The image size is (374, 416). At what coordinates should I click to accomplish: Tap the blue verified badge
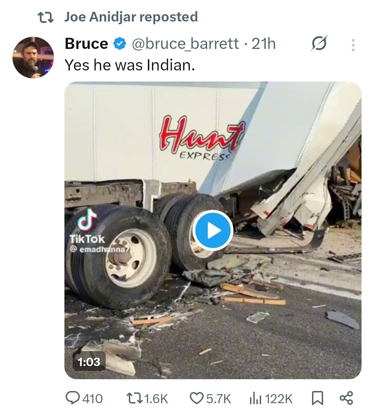coord(120,44)
